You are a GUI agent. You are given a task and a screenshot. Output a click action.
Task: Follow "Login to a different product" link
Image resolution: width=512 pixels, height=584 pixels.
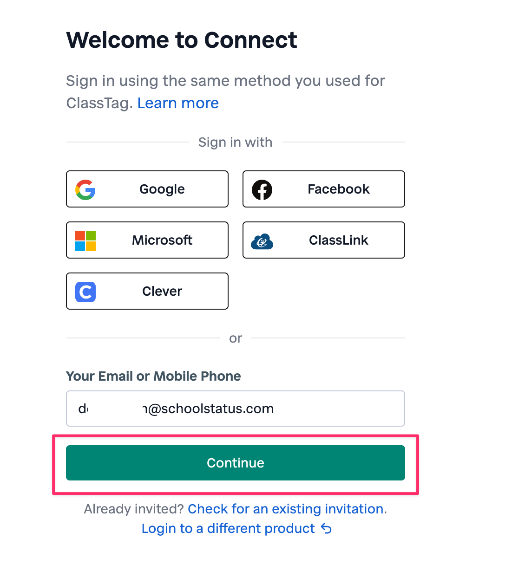(228, 529)
